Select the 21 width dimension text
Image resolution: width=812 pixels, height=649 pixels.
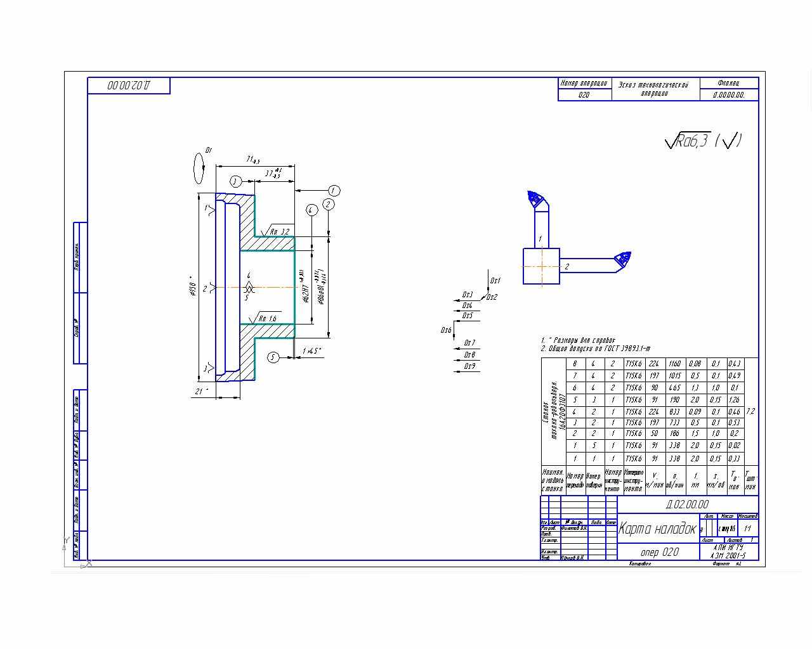[x=201, y=392]
